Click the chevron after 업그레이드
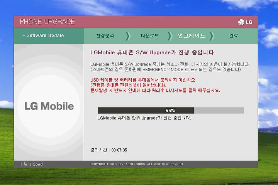Screen dimensions: 278x185 pyautogui.click(x=212, y=36)
